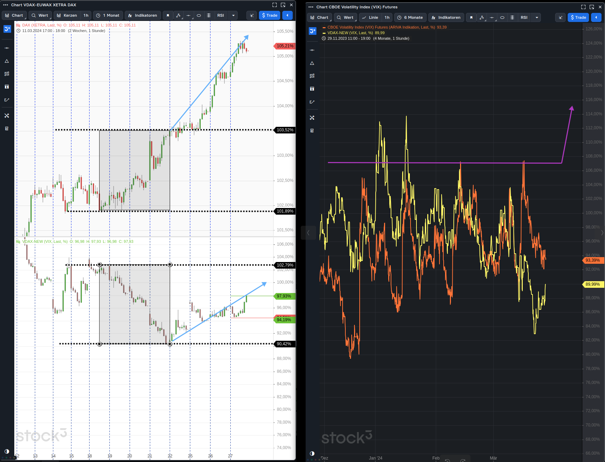The image size is (605, 462).
Task: Open Indikatoren in the DAX chart window
Action: (143, 15)
